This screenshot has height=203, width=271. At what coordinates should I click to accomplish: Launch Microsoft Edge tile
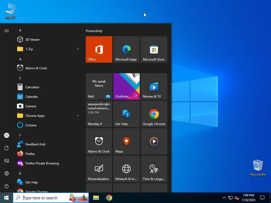tap(126, 49)
